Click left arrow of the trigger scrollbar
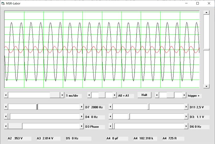This screenshot has width=215, height=144. coord(157,95)
